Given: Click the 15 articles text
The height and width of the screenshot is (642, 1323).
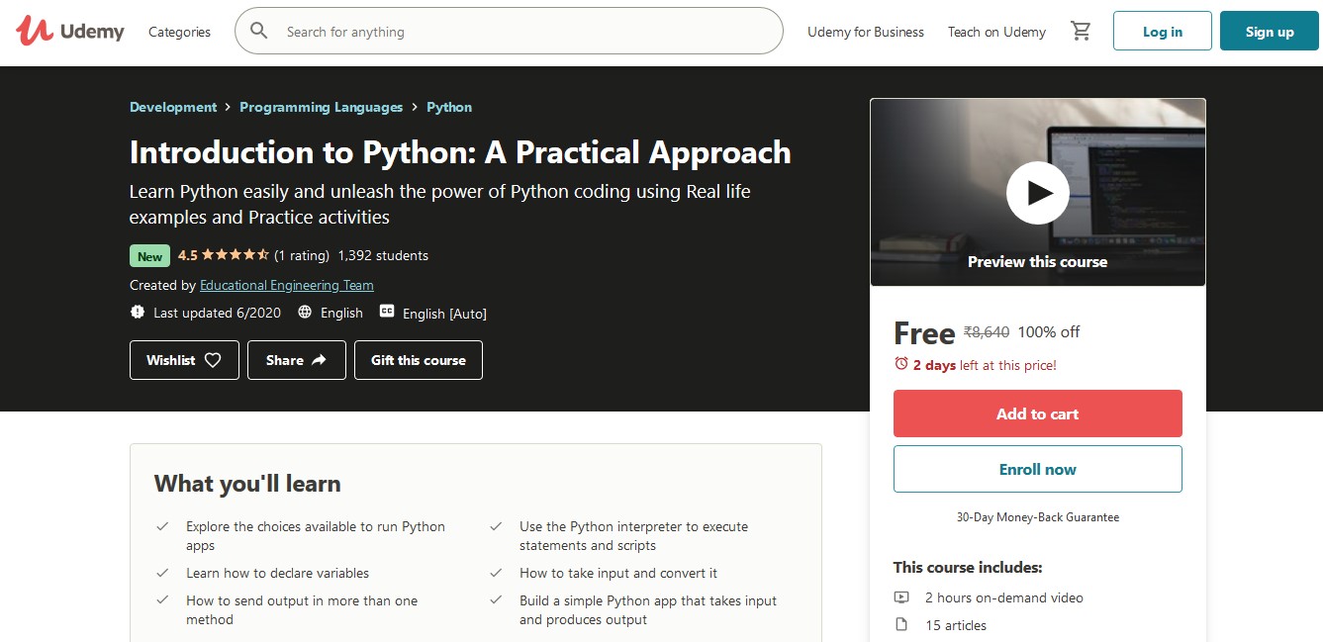Looking at the screenshot, I should coord(956,625).
